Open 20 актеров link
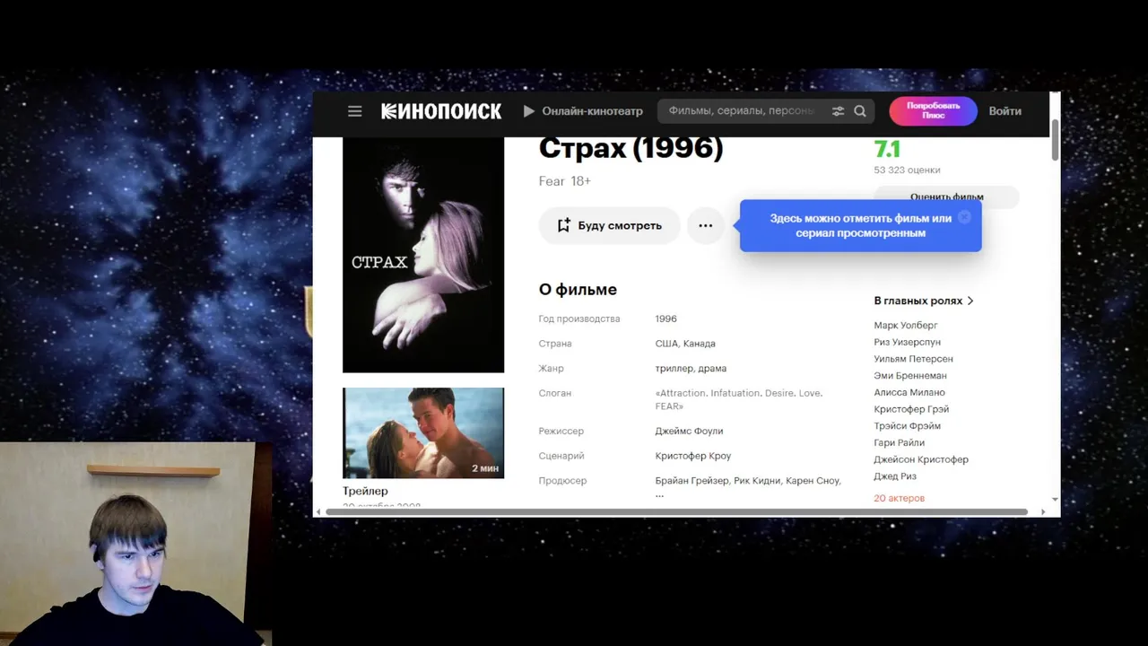 click(x=899, y=498)
